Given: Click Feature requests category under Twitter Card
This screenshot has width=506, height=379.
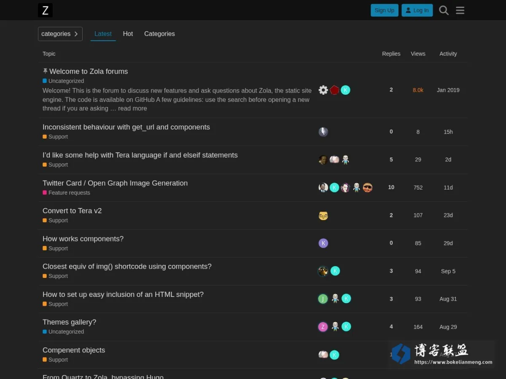Looking at the screenshot, I should coord(66,193).
